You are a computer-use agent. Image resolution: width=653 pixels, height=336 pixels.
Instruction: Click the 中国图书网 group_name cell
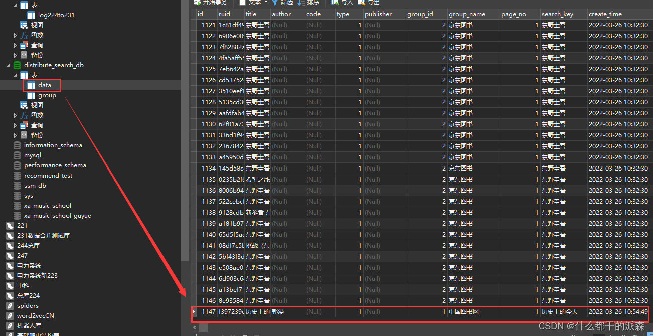tap(473, 312)
